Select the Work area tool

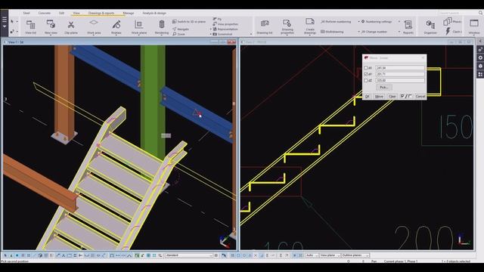click(x=94, y=26)
